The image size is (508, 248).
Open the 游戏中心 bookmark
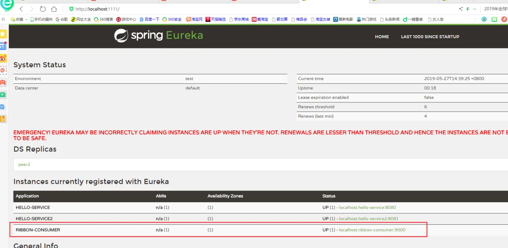tap(126, 19)
